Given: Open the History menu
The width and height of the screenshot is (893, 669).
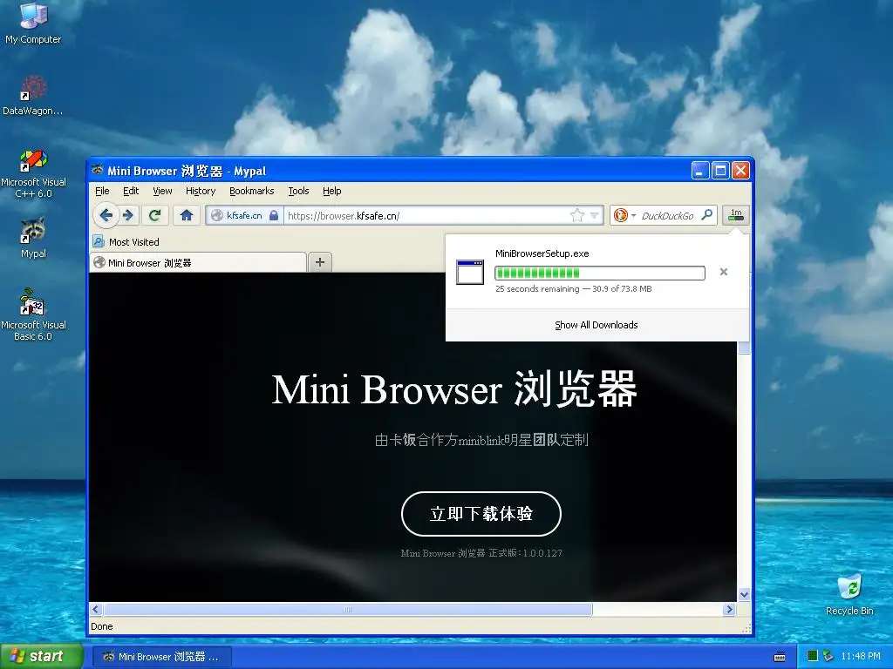Looking at the screenshot, I should tap(201, 191).
